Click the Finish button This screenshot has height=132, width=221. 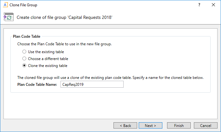[x=179, y=126]
